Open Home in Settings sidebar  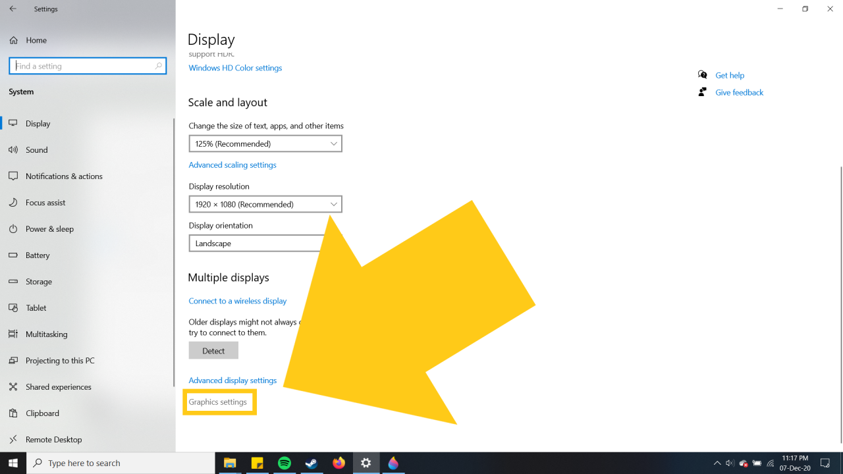pos(36,40)
